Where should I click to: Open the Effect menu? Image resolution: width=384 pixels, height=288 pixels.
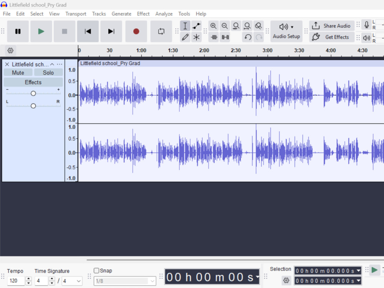(143, 14)
